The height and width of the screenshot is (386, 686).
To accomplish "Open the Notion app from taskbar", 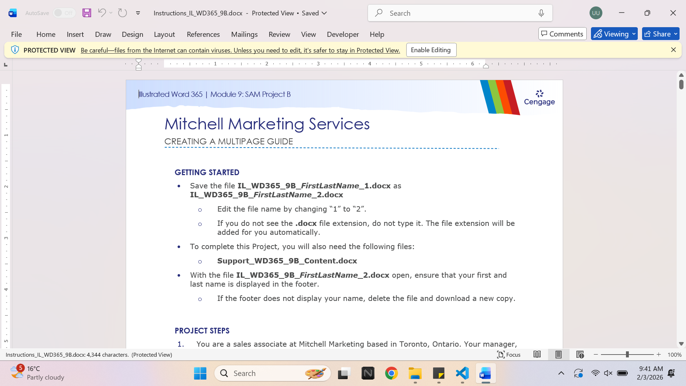I will point(368,373).
